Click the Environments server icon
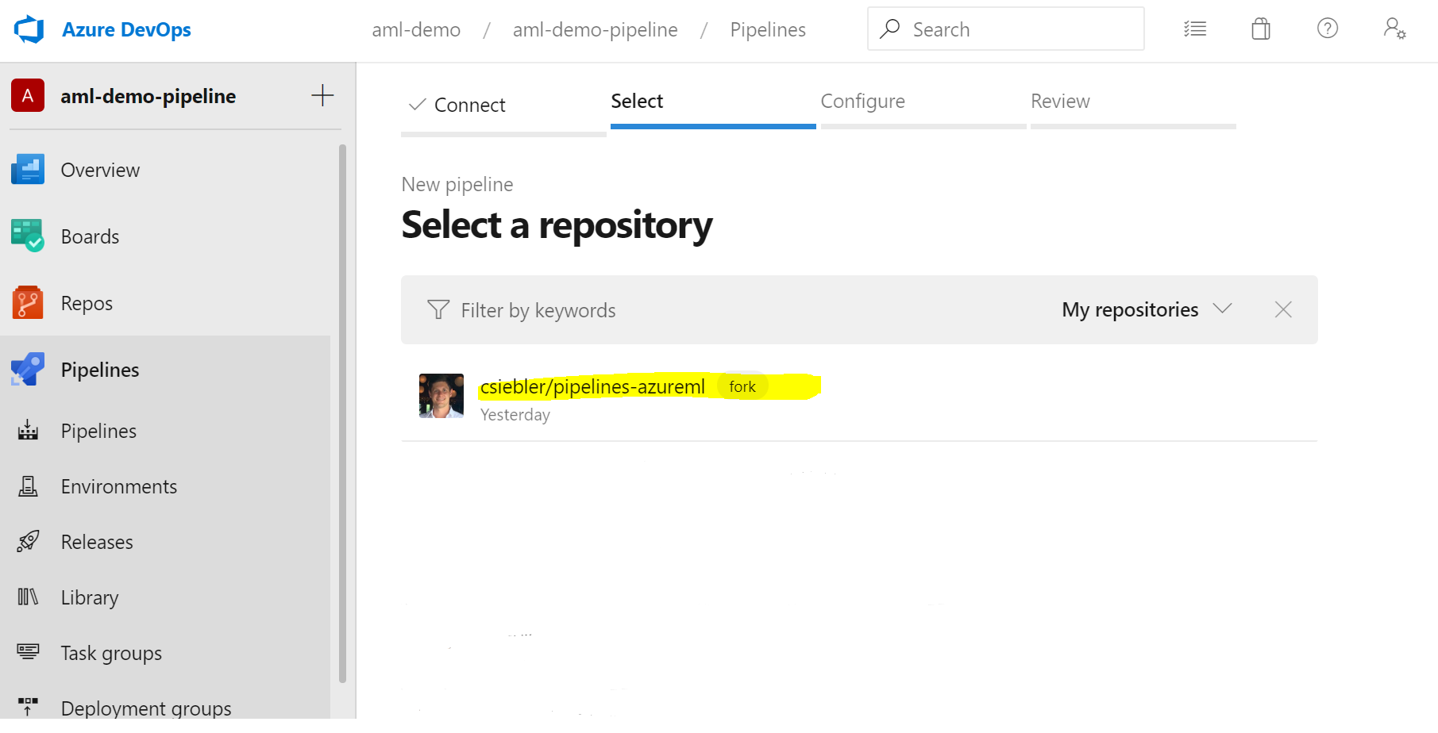Image resolution: width=1438 pixels, height=733 pixels. (28, 486)
